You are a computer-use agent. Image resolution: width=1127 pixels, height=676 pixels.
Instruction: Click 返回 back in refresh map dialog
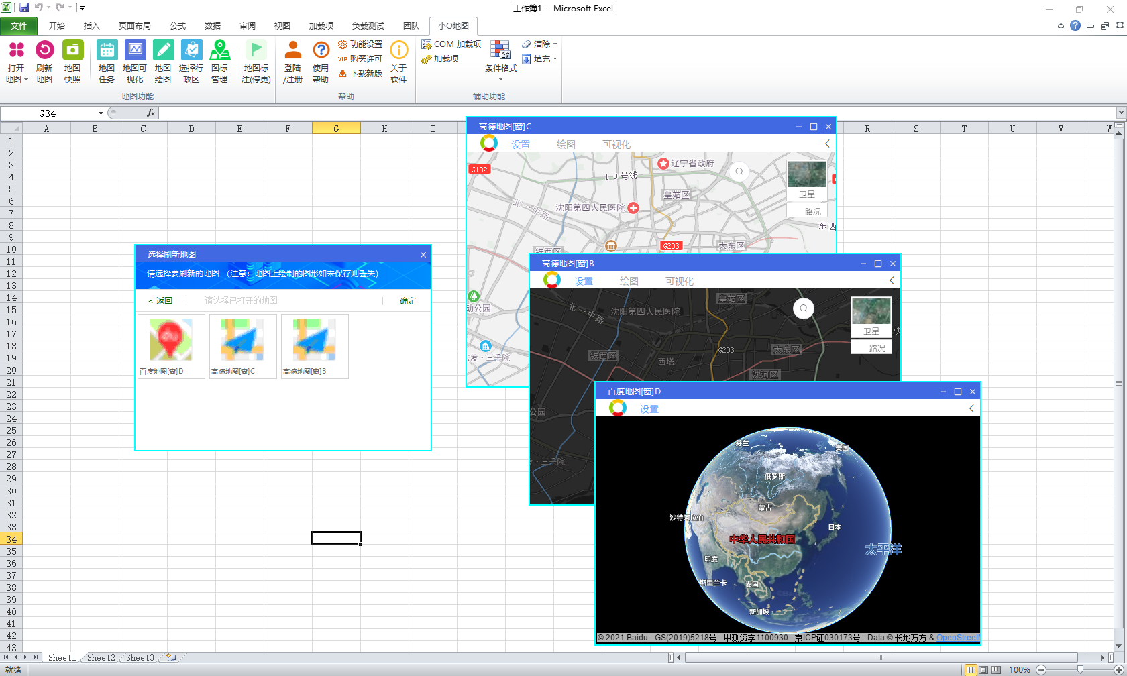tap(160, 301)
